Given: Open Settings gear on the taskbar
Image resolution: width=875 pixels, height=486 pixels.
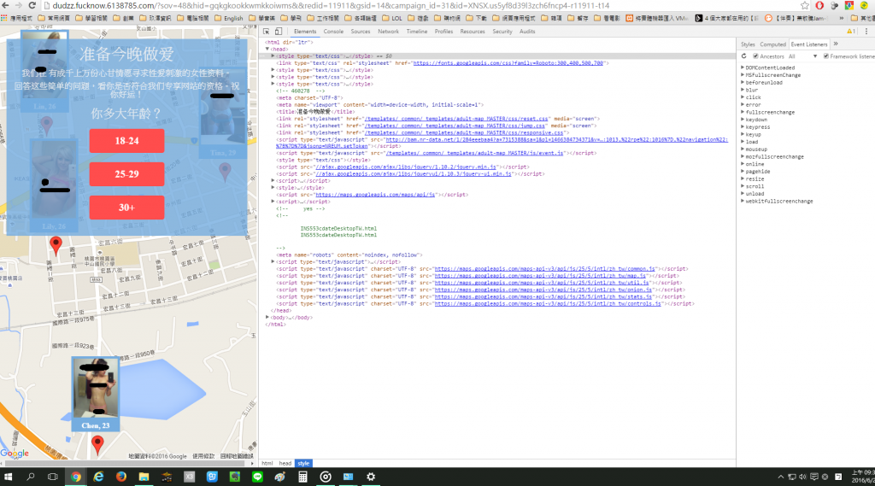Looking at the screenshot, I should 371,477.
